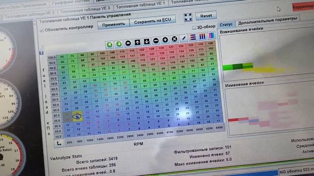Click the Сохранить на ECU button
This screenshot has height=176, width=314.
pyautogui.click(x=153, y=21)
